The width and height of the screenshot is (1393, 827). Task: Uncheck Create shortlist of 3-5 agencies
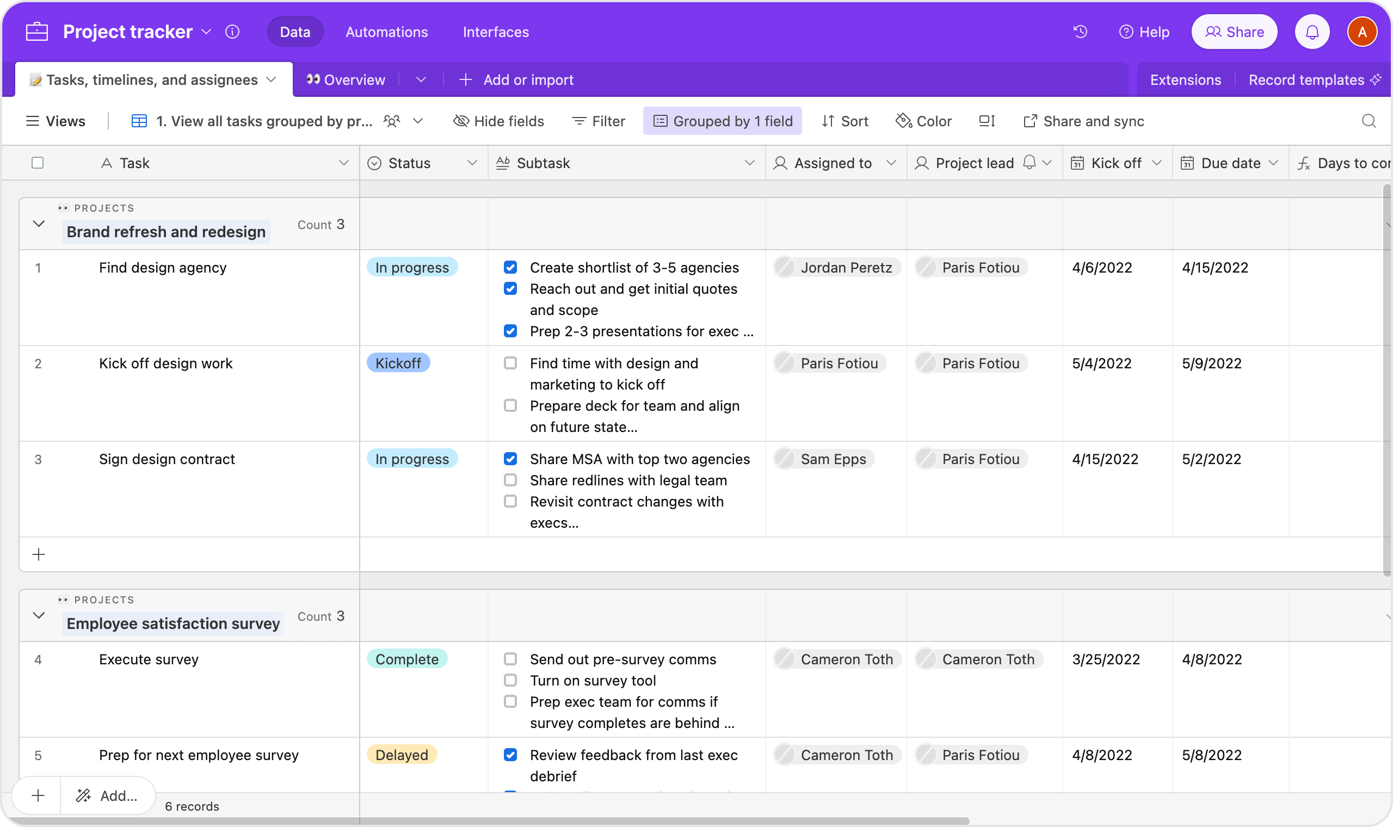coord(510,268)
